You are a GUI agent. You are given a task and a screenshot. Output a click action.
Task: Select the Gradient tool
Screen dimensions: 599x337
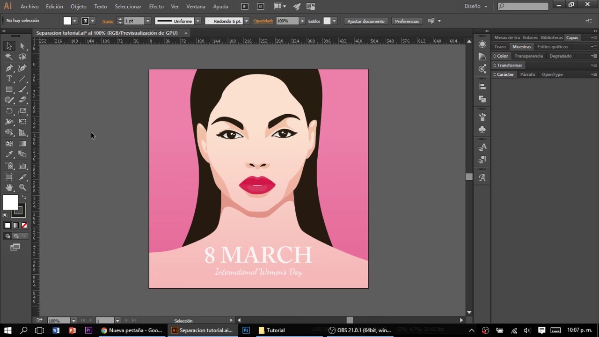pos(22,144)
